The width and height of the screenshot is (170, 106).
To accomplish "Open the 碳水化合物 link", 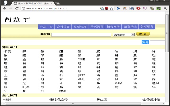I will tap(59, 100).
